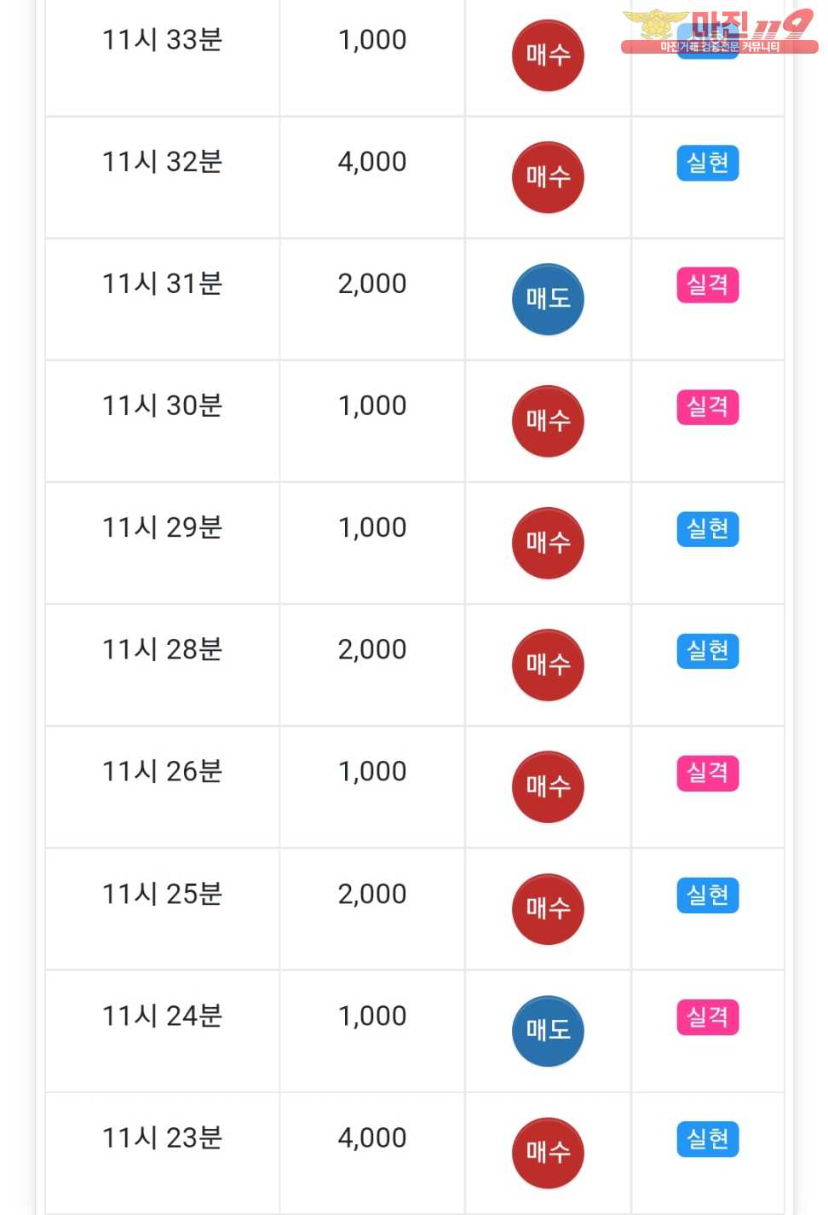Select the 매수 circle in the 11시 30분 row
This screenshot has width=828, height=1215.
(548, 421)
